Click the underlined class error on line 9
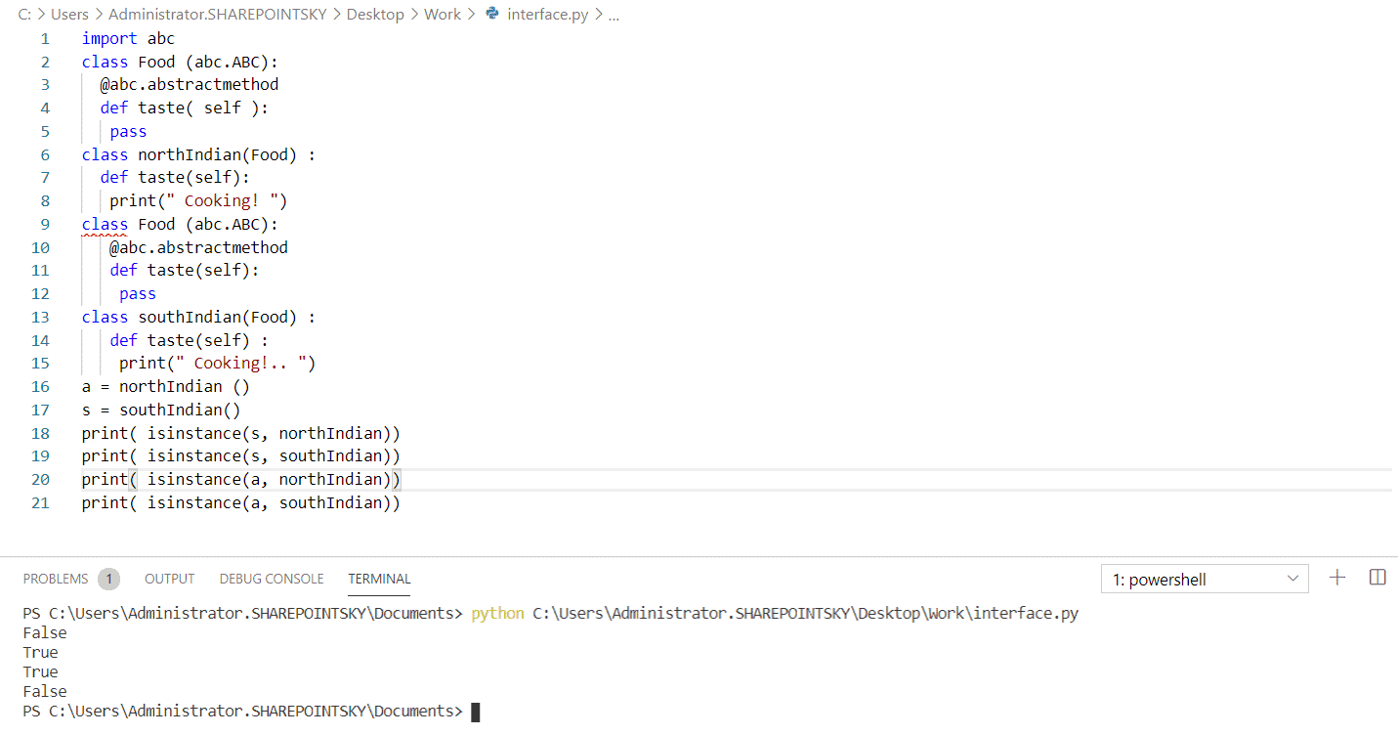 tap(105, 224)
